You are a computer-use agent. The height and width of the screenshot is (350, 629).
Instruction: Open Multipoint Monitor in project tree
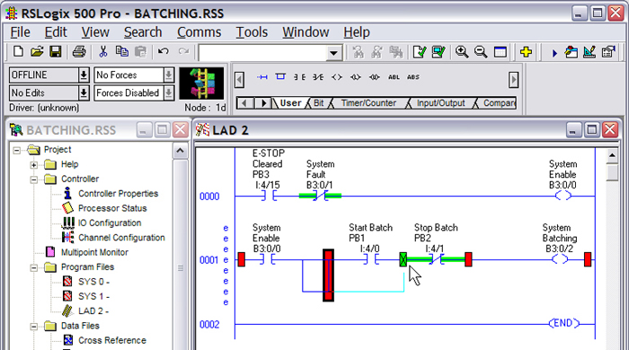pos(94,252)
